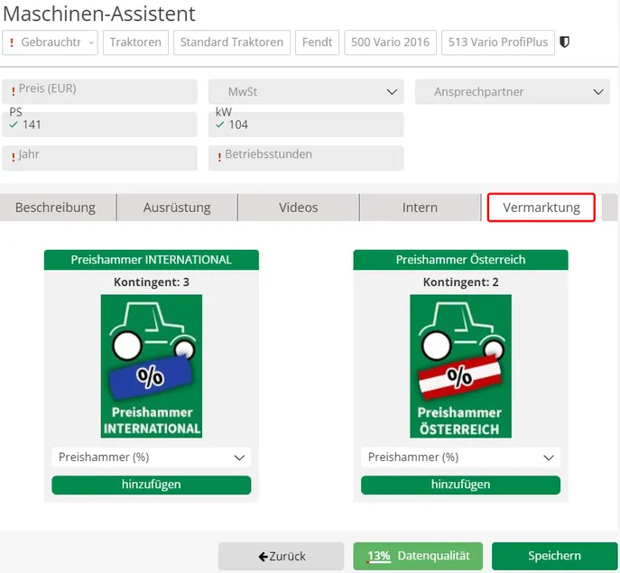Image resolution: width=620 pixels, height=573 pixels.
Task: Click the red warning mark beside Preis (EUR)
Action: tap(14, 92)
